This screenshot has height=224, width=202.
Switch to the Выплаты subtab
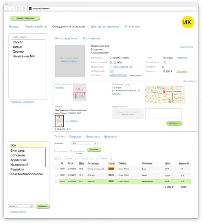(x=111, y=136)
